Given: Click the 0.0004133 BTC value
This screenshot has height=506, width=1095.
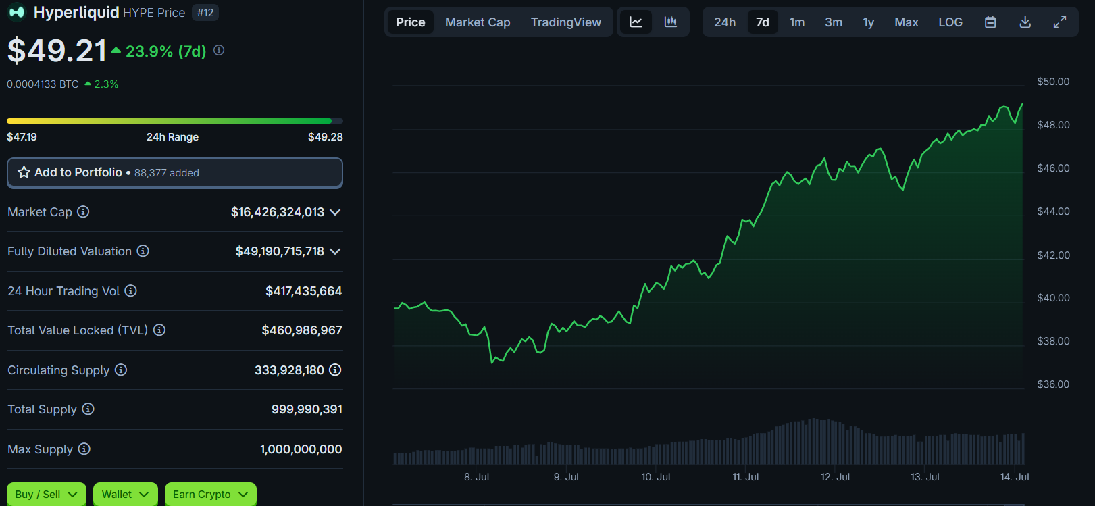Looking at the screenshot, I should (43, 84).
